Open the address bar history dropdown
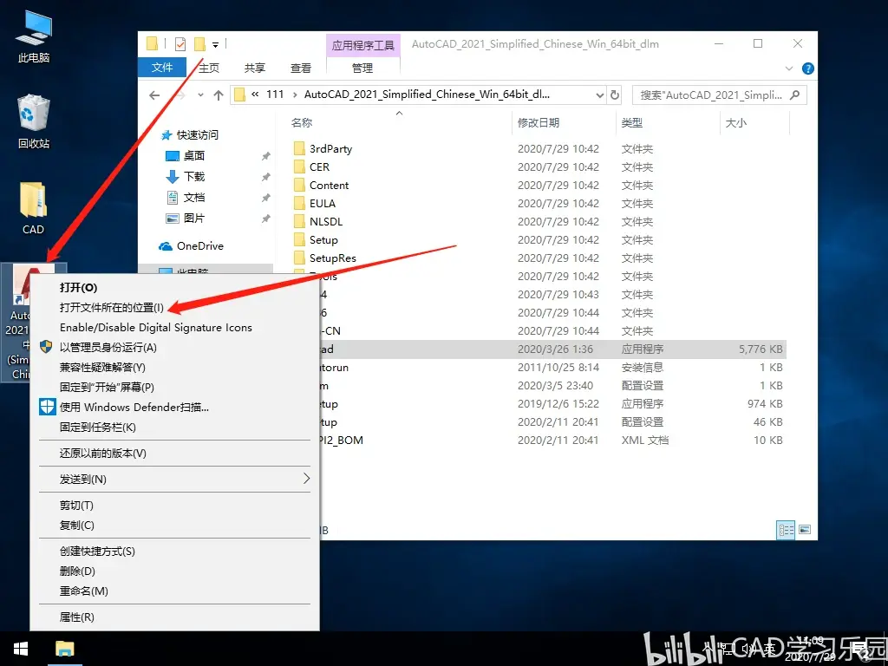 click(600, 95)
